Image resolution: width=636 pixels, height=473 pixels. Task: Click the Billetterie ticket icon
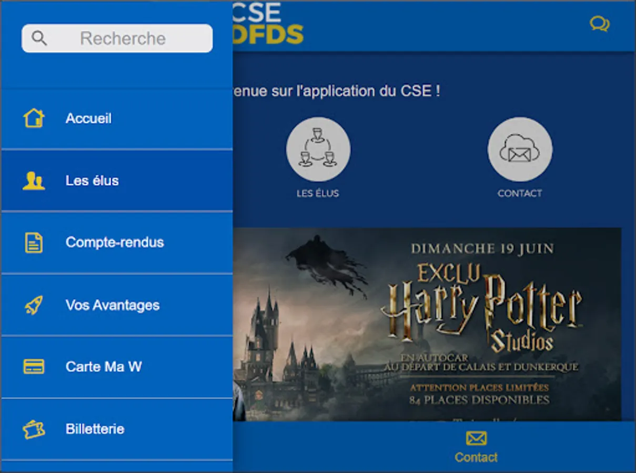click(34, 429)
